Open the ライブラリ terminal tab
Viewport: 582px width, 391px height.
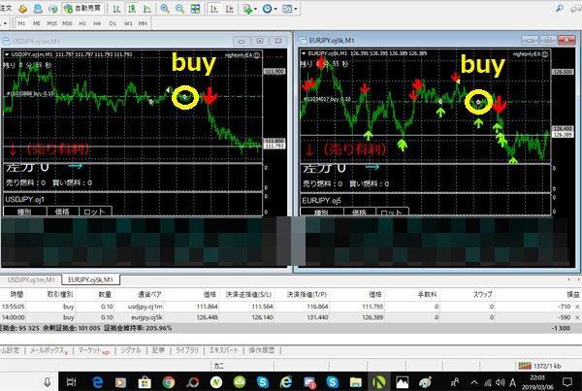[x=186, y=350]
